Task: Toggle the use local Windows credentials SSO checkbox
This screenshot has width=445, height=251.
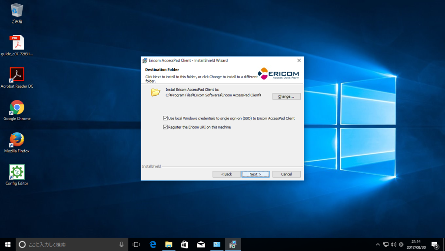Action: coord(165,118)
